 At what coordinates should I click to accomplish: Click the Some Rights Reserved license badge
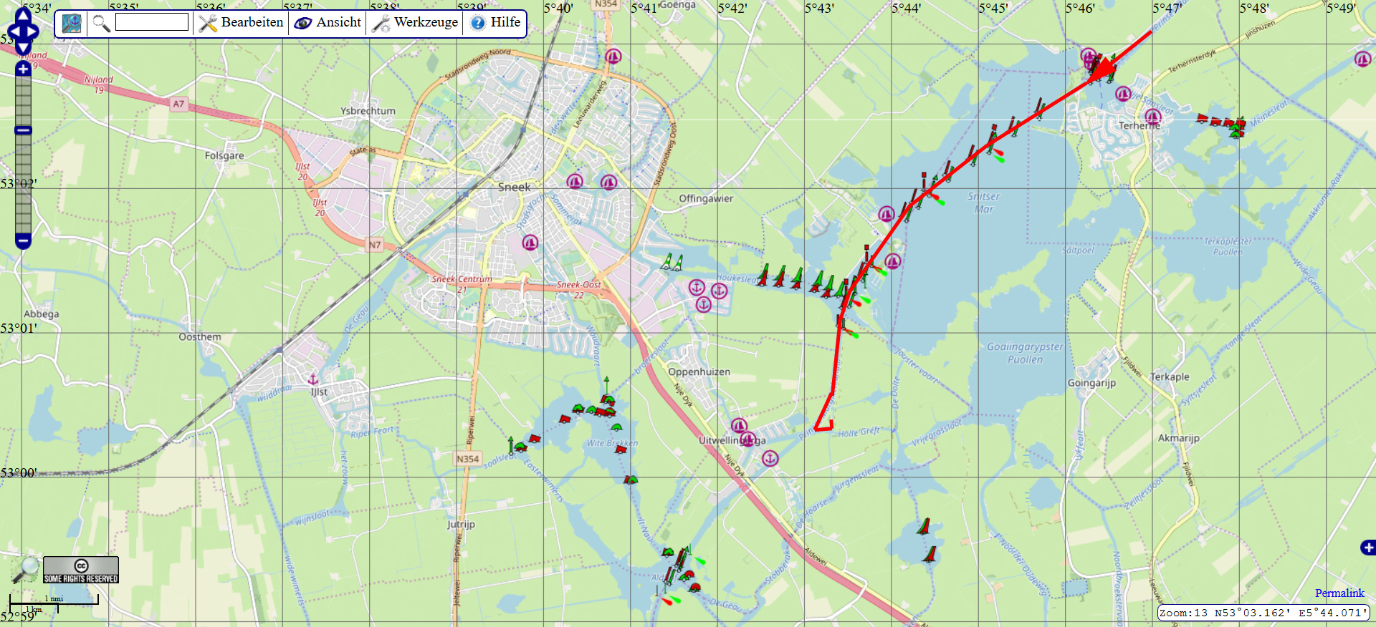coord(81,570)
